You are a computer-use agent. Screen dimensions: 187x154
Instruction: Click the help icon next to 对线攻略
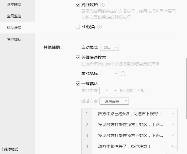[102, 5]
